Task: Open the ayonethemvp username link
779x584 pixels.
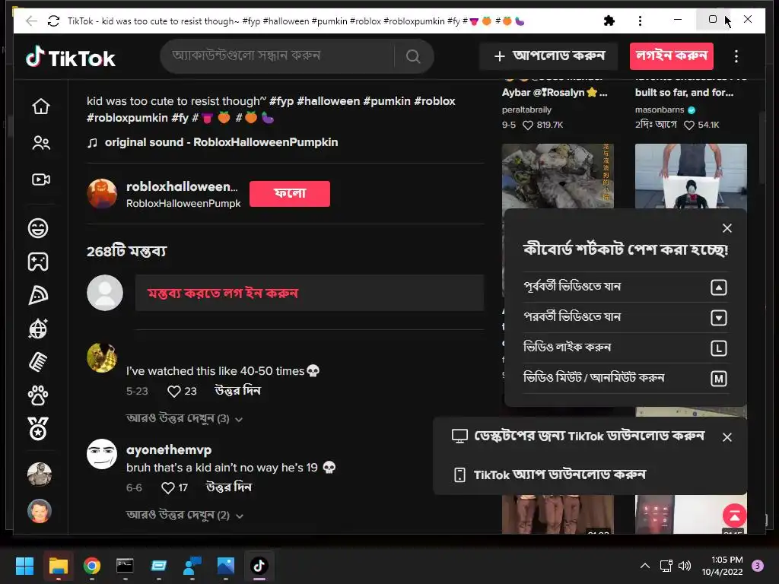Action: click(x=168, y=450)
